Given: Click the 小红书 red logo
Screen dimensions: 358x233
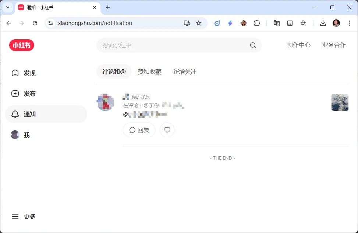Looking at the screenshot, I should tap(22, 45).
